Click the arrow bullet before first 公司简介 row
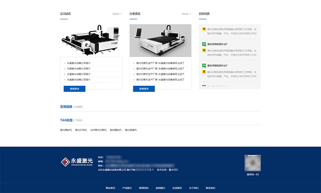Screen dimensions: 321x193 tap(65, 63)
